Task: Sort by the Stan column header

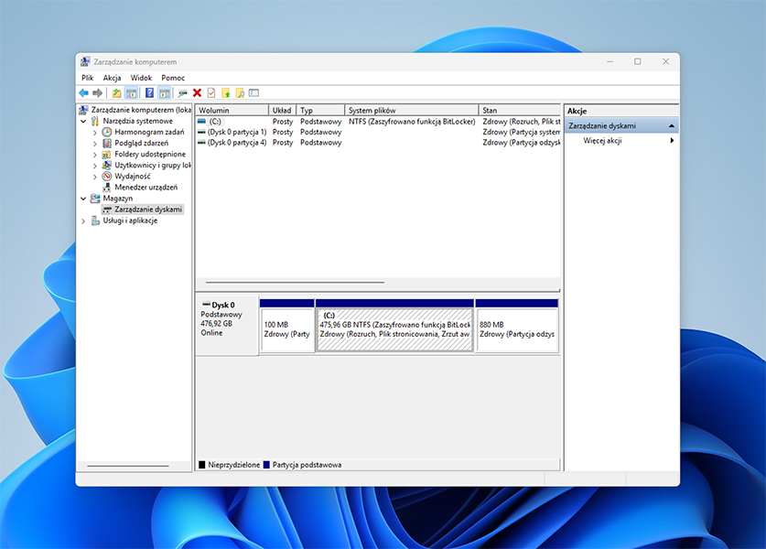Action: 519,111
